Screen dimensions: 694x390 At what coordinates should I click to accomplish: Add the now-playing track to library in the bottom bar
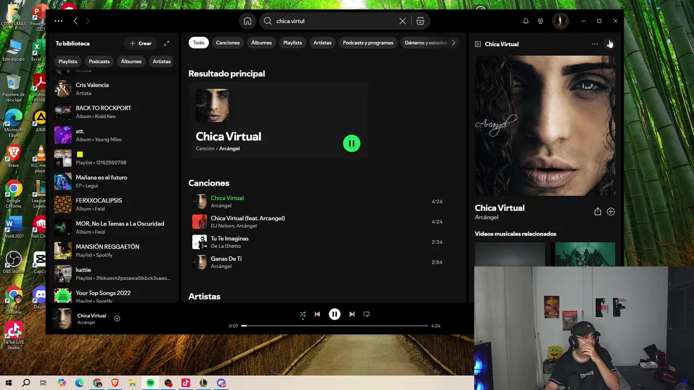[x=117, y=318]
